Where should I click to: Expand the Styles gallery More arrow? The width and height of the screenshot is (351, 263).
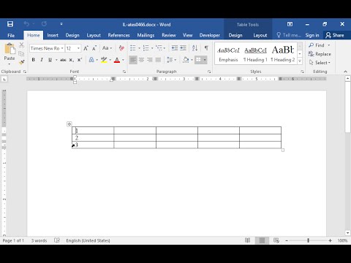tap(300, 61)
